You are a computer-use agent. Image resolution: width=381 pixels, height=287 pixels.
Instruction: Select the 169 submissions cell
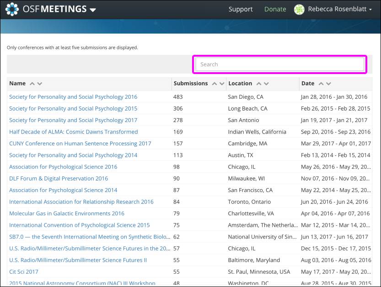point(178,132)
